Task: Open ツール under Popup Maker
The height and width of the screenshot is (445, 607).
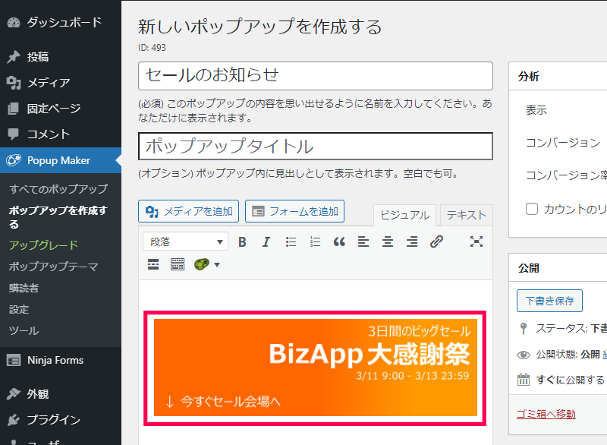Action: (24, 331)
